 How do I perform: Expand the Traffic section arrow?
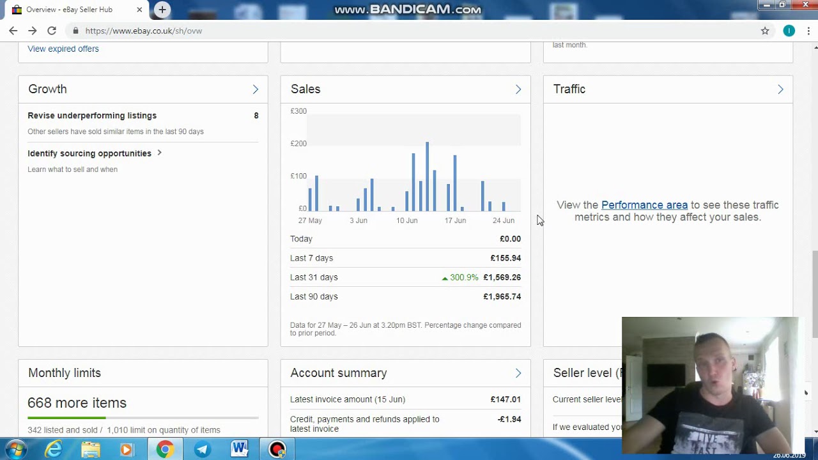pos(780,89)
